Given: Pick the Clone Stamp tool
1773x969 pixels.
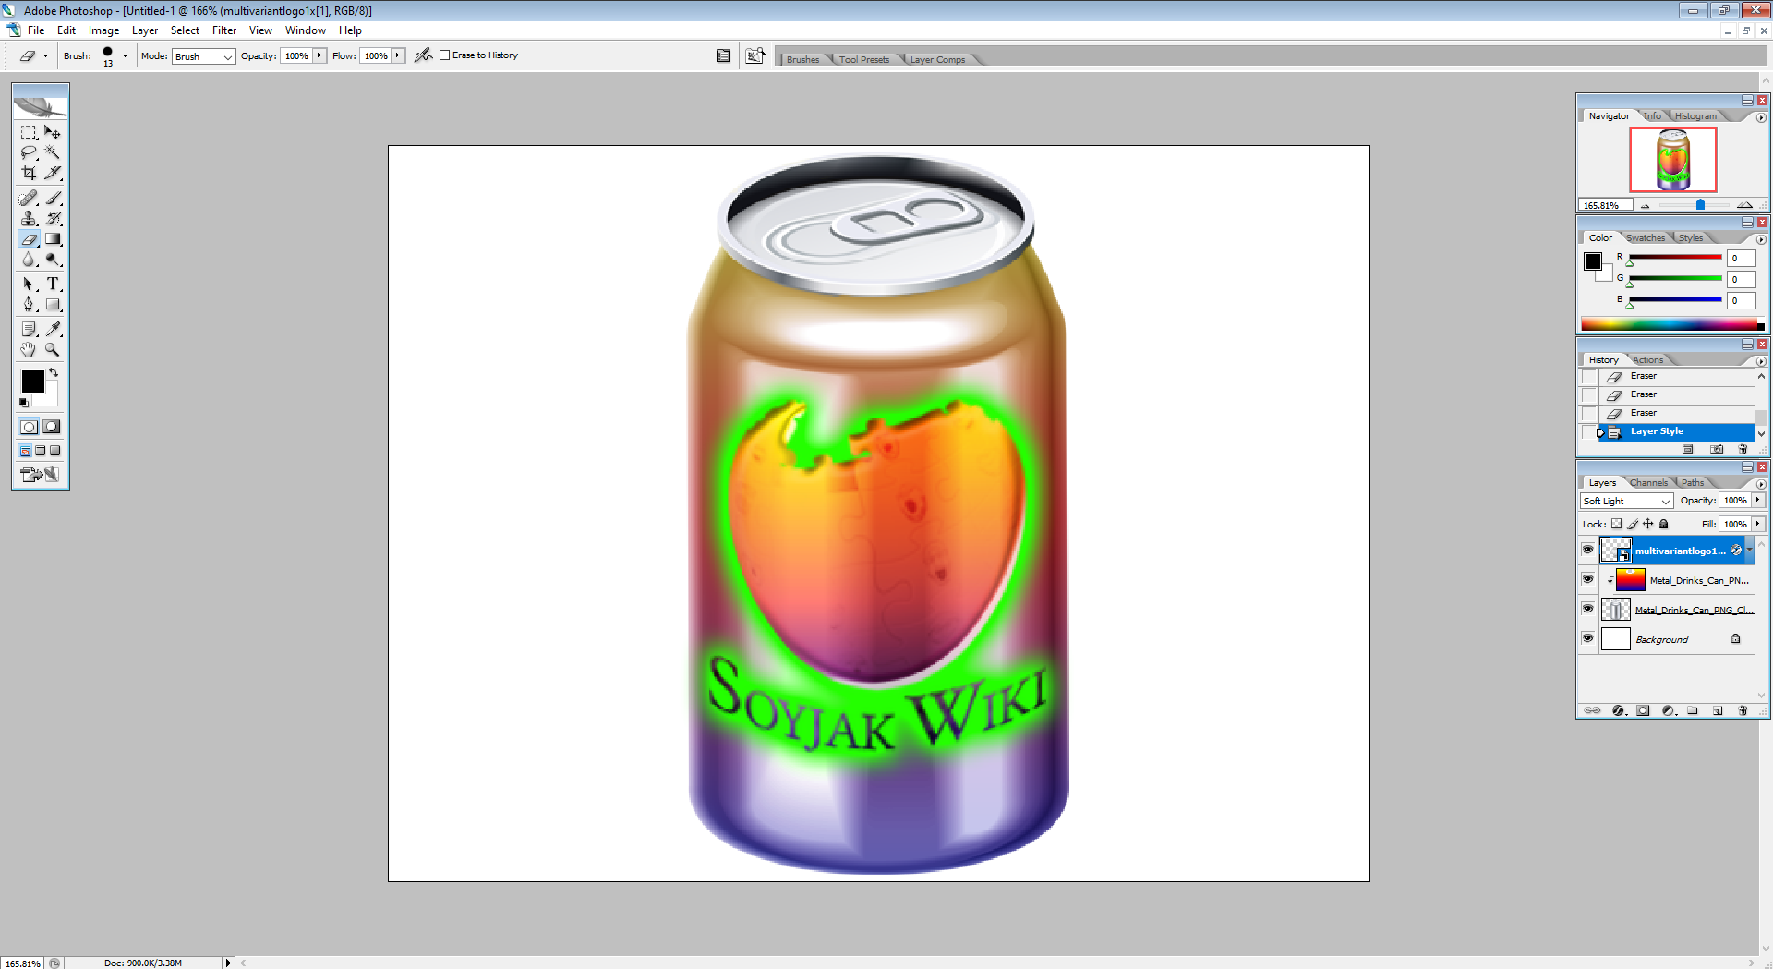Looking at the screenshot, I should point(29,219).
